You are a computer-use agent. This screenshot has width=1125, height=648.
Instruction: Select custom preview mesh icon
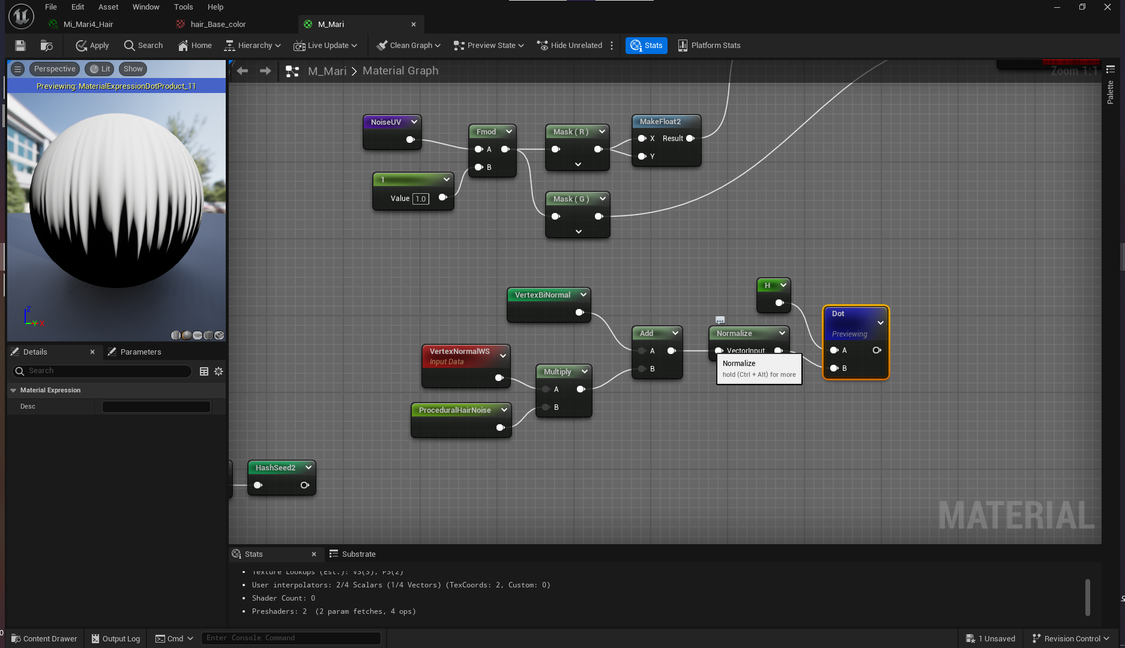point(219,335)
